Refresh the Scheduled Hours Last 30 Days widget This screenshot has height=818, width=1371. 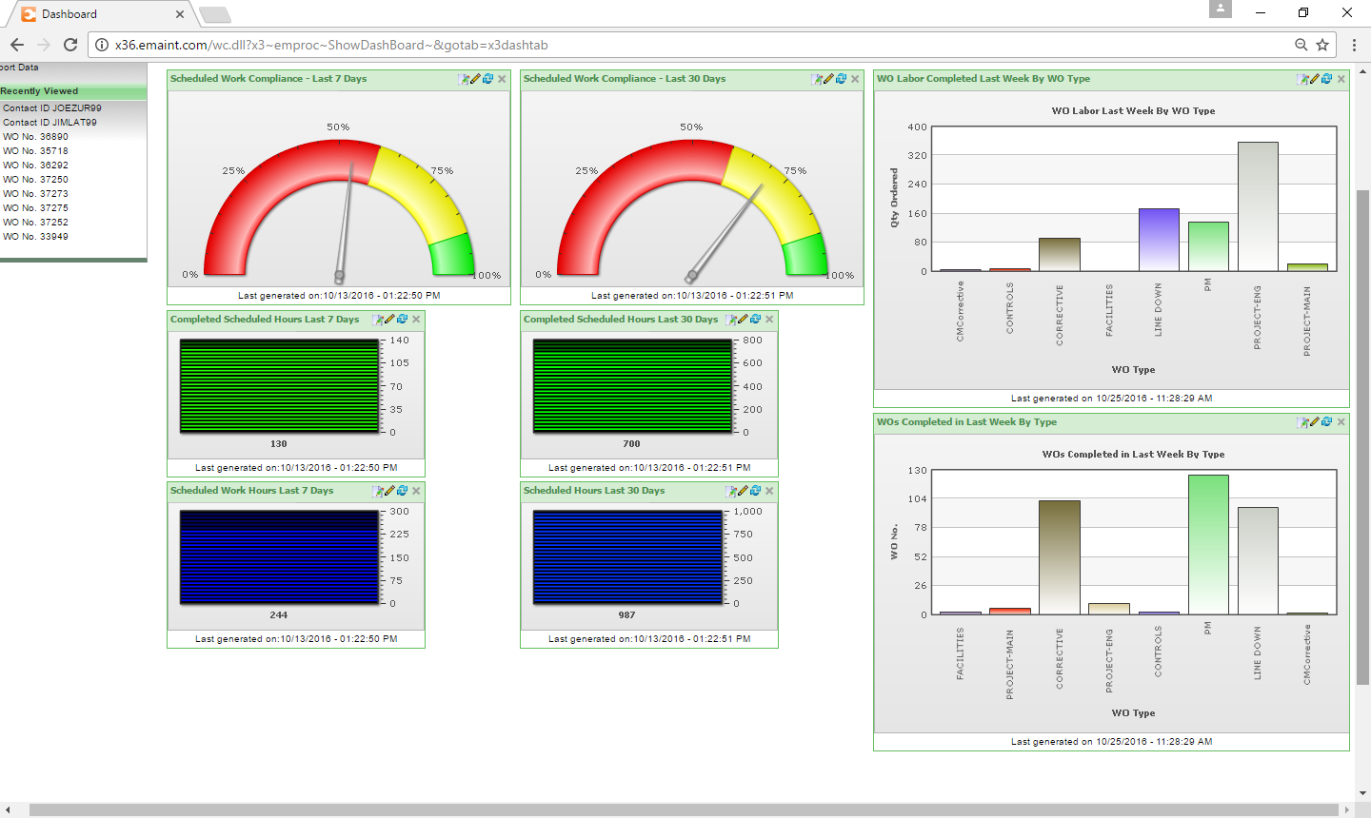point(756,491)
